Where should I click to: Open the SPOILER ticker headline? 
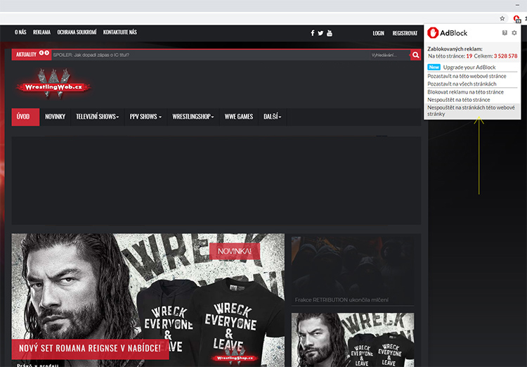tap(91, 55)
